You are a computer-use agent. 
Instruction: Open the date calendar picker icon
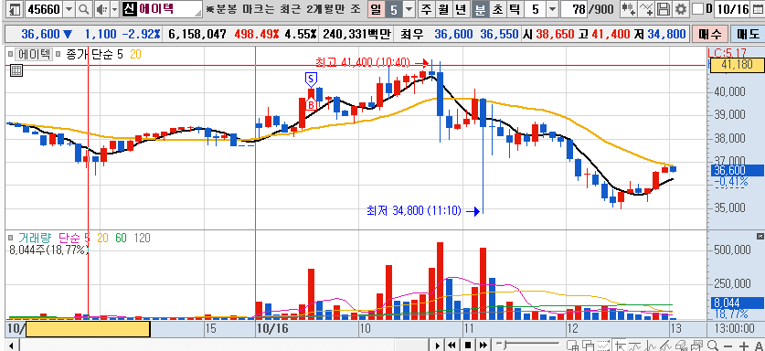tap(758, 9)
